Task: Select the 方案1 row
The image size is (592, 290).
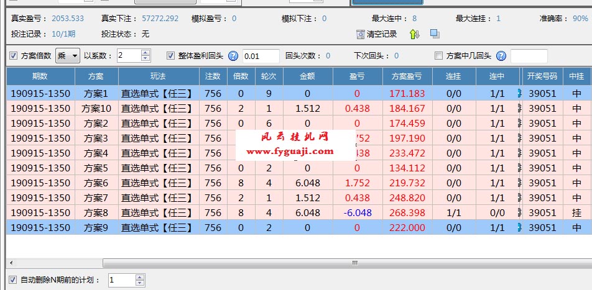Action: [299, 93]
